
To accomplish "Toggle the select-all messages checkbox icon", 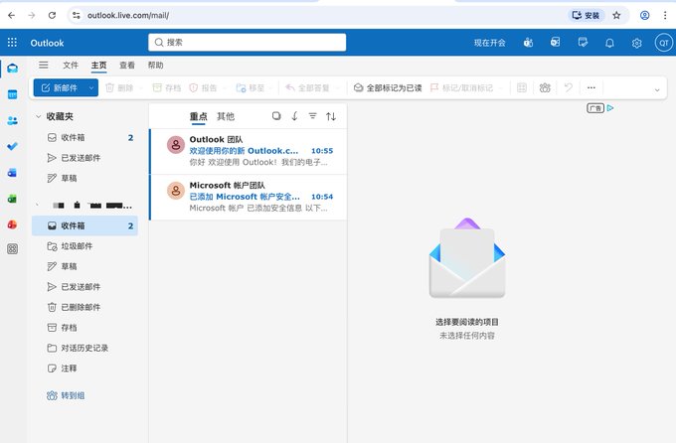I will (x=276, y=116).
